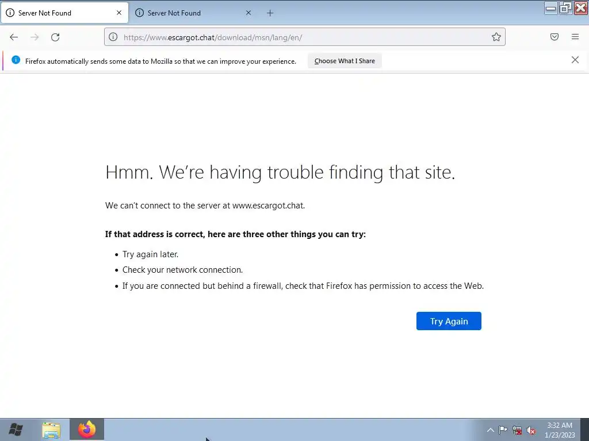Click the Firefox taskbar icon
The height and width of the screenshot is (441, 589).
pos(87,430)
